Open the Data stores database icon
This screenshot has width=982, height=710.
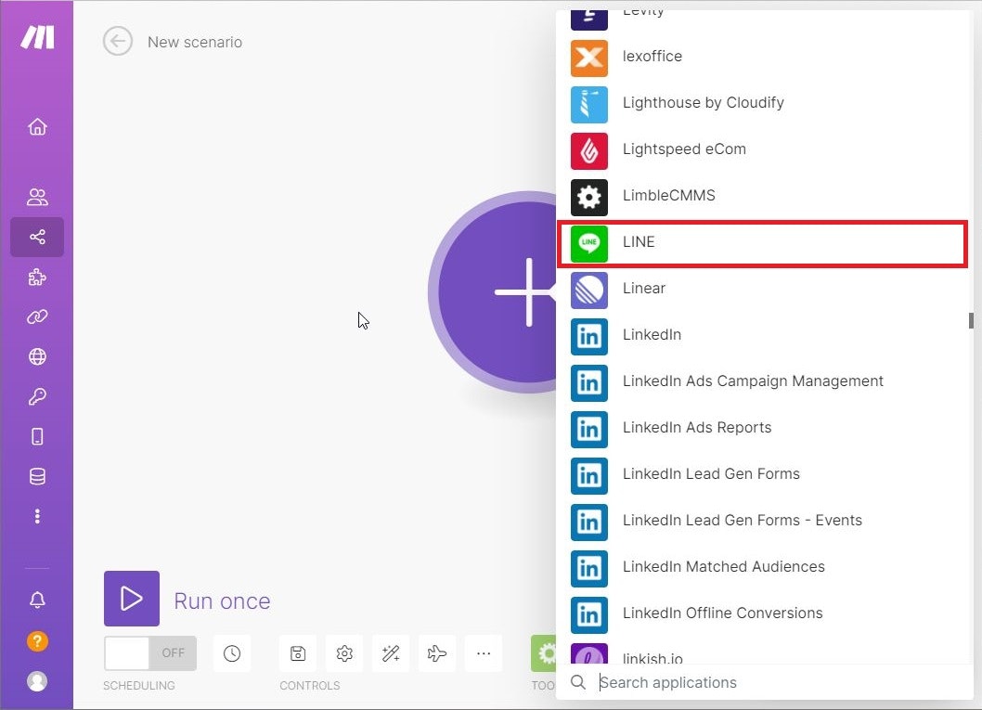(37, 476)
